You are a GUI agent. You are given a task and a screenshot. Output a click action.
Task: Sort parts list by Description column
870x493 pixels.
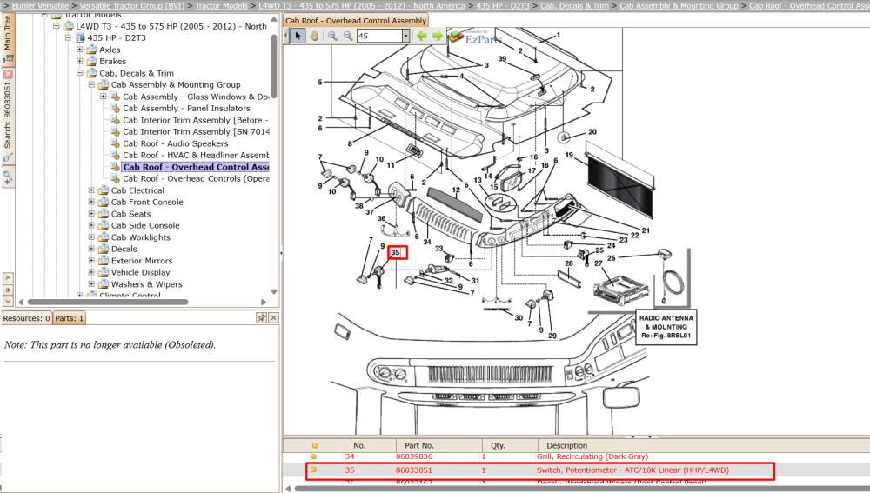[567, 445]
